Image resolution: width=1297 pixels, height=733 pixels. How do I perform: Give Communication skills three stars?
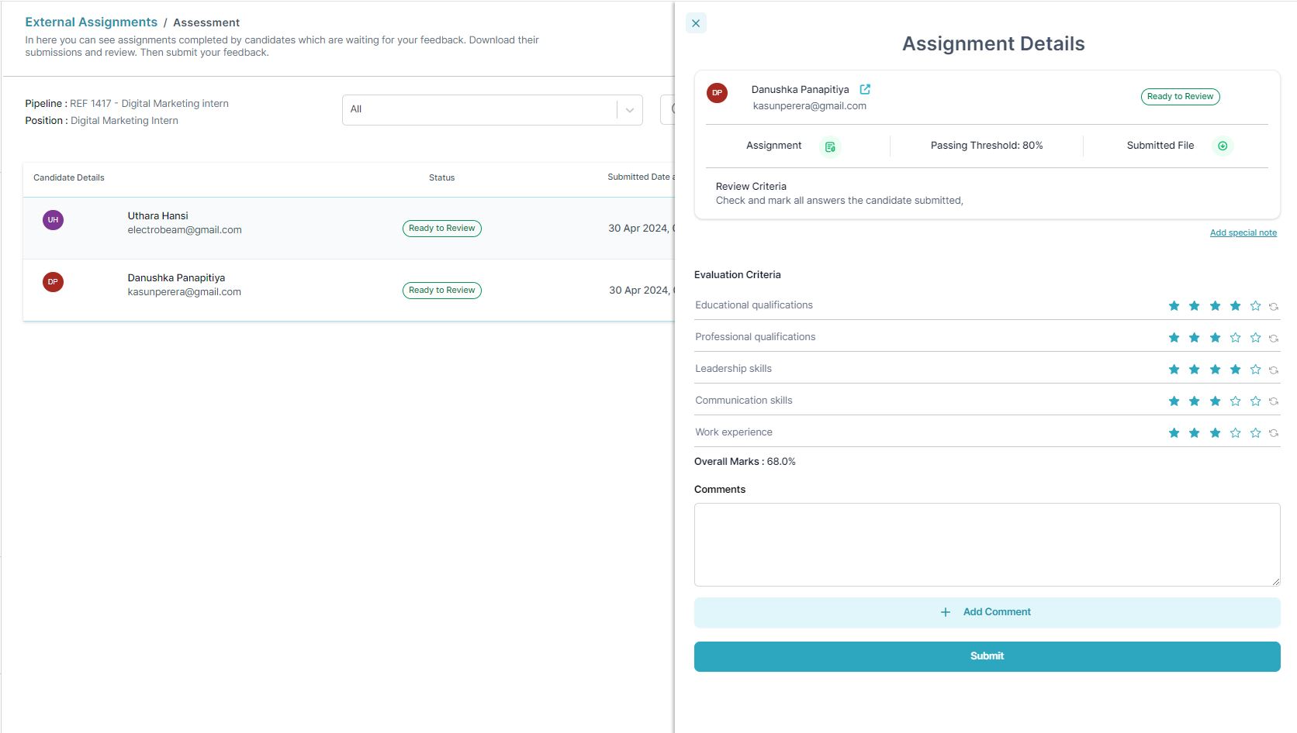(x=1215, y=401)
